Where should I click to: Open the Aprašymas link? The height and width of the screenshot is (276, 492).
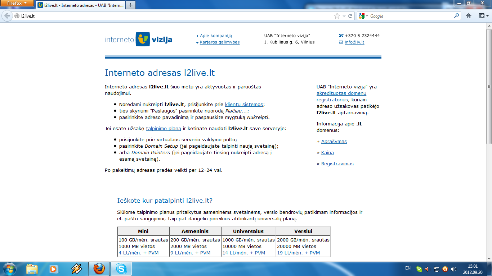(334, 141)
